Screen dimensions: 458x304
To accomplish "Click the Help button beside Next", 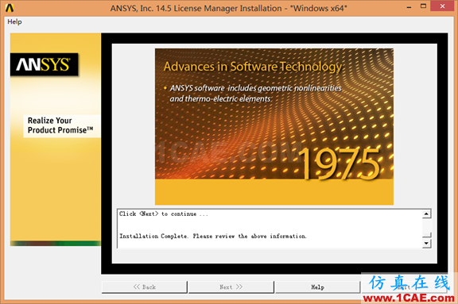I will tap(317, 287).
